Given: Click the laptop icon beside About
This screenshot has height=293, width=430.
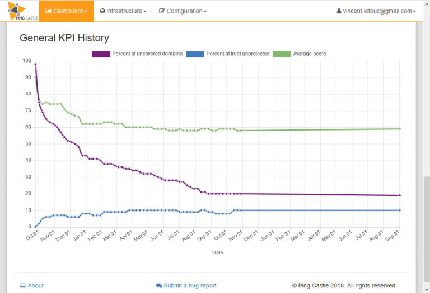Looking at the screenshot, I should click(22, 286).
